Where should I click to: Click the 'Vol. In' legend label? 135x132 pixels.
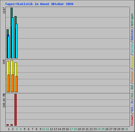(x=132, y=106)
